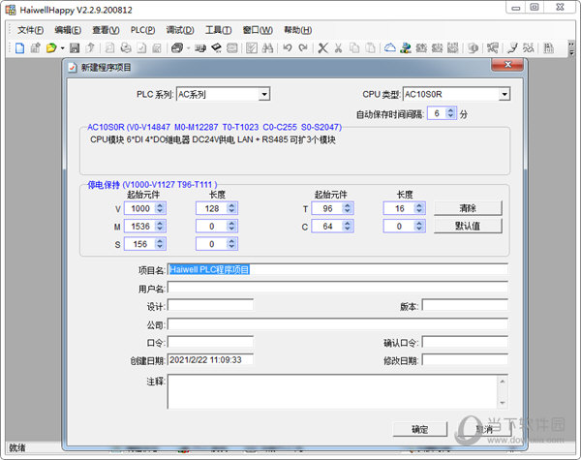The width and height of the screenshot is (581, 460).
Task: Click the redo arrow icon
Action: [303, 48]
